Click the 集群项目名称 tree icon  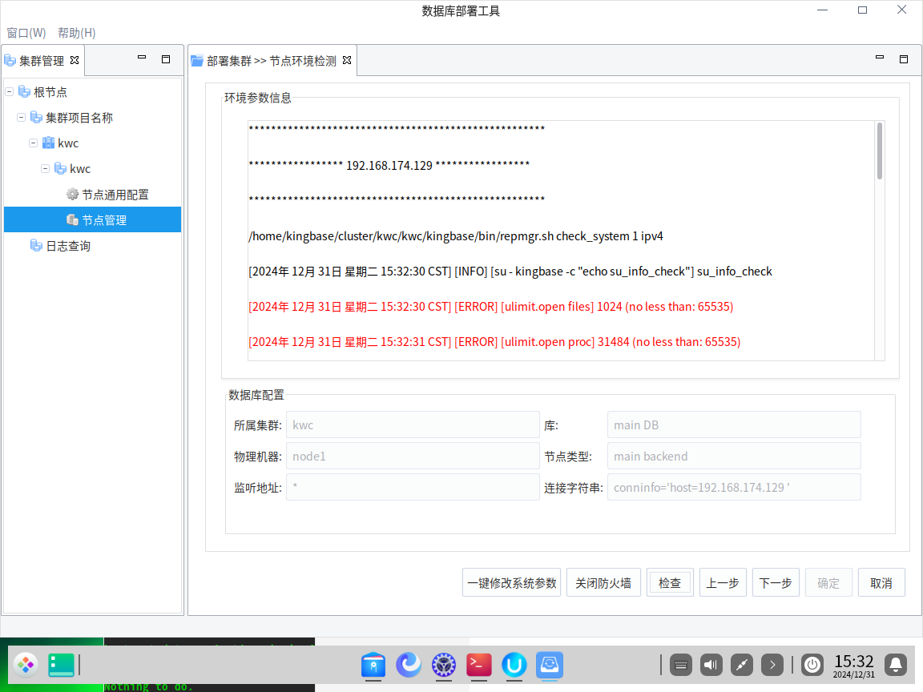pyautogui.click(x=36, y=118)
